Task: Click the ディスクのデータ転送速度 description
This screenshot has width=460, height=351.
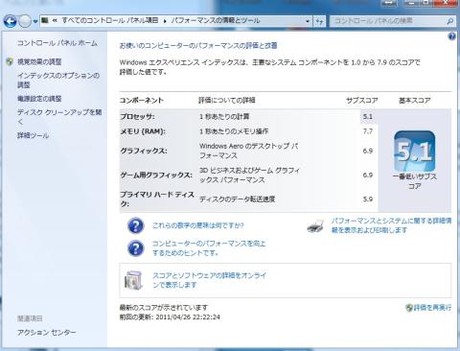Action: [x=237, y=199]
